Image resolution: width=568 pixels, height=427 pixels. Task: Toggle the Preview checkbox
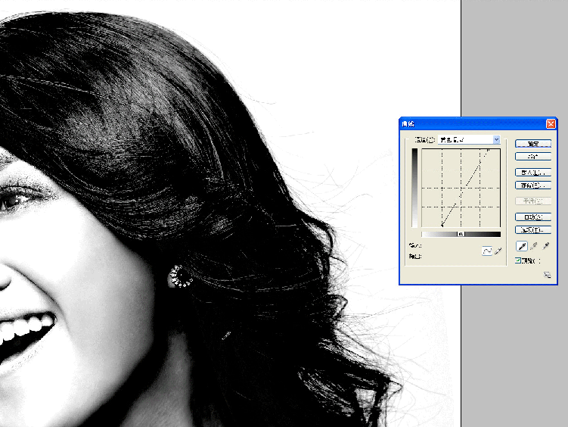coord(518,260)
